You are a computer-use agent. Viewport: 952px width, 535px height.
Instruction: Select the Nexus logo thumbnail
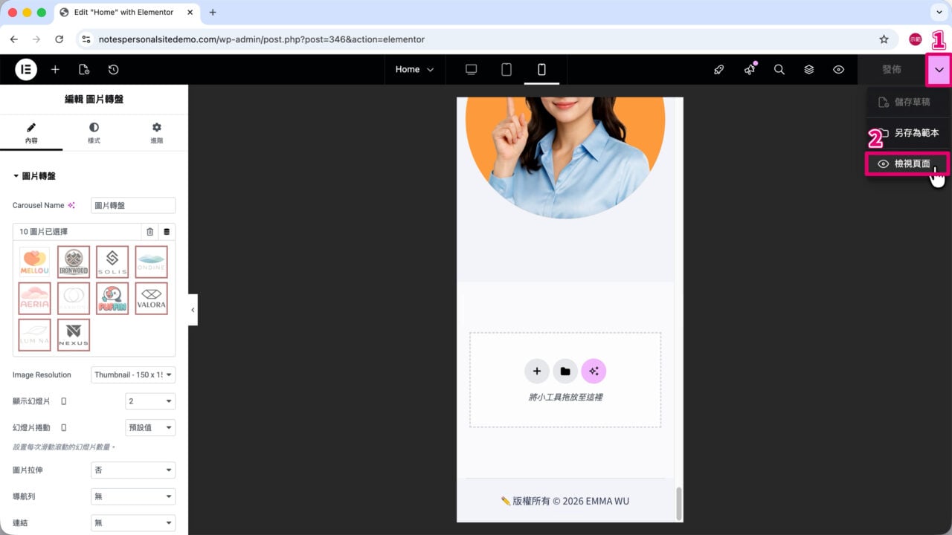coord(74,335)
